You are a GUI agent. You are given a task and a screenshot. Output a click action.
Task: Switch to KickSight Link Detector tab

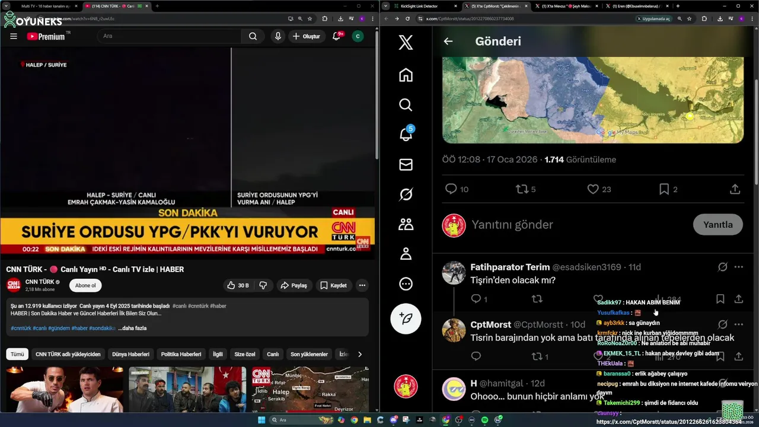tap(422, 6)
